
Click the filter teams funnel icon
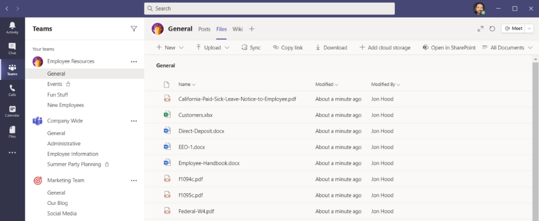(134, 29)
